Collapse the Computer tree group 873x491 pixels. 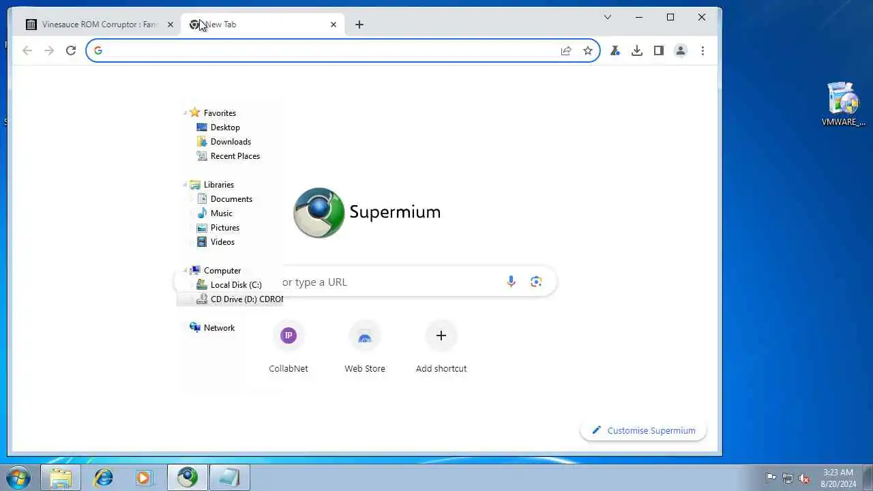[x=186, y=271]
